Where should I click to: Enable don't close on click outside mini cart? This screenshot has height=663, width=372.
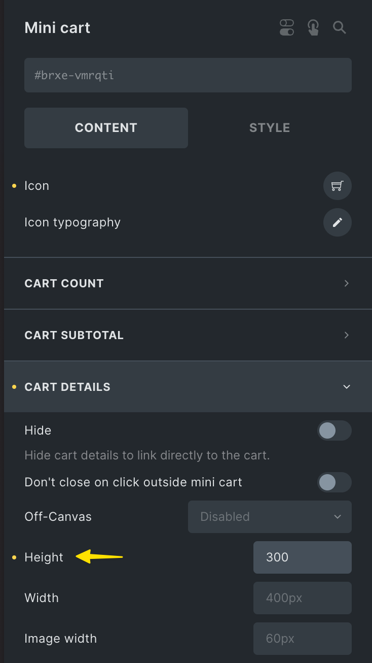pyautogui.click(x=334, y=482)
